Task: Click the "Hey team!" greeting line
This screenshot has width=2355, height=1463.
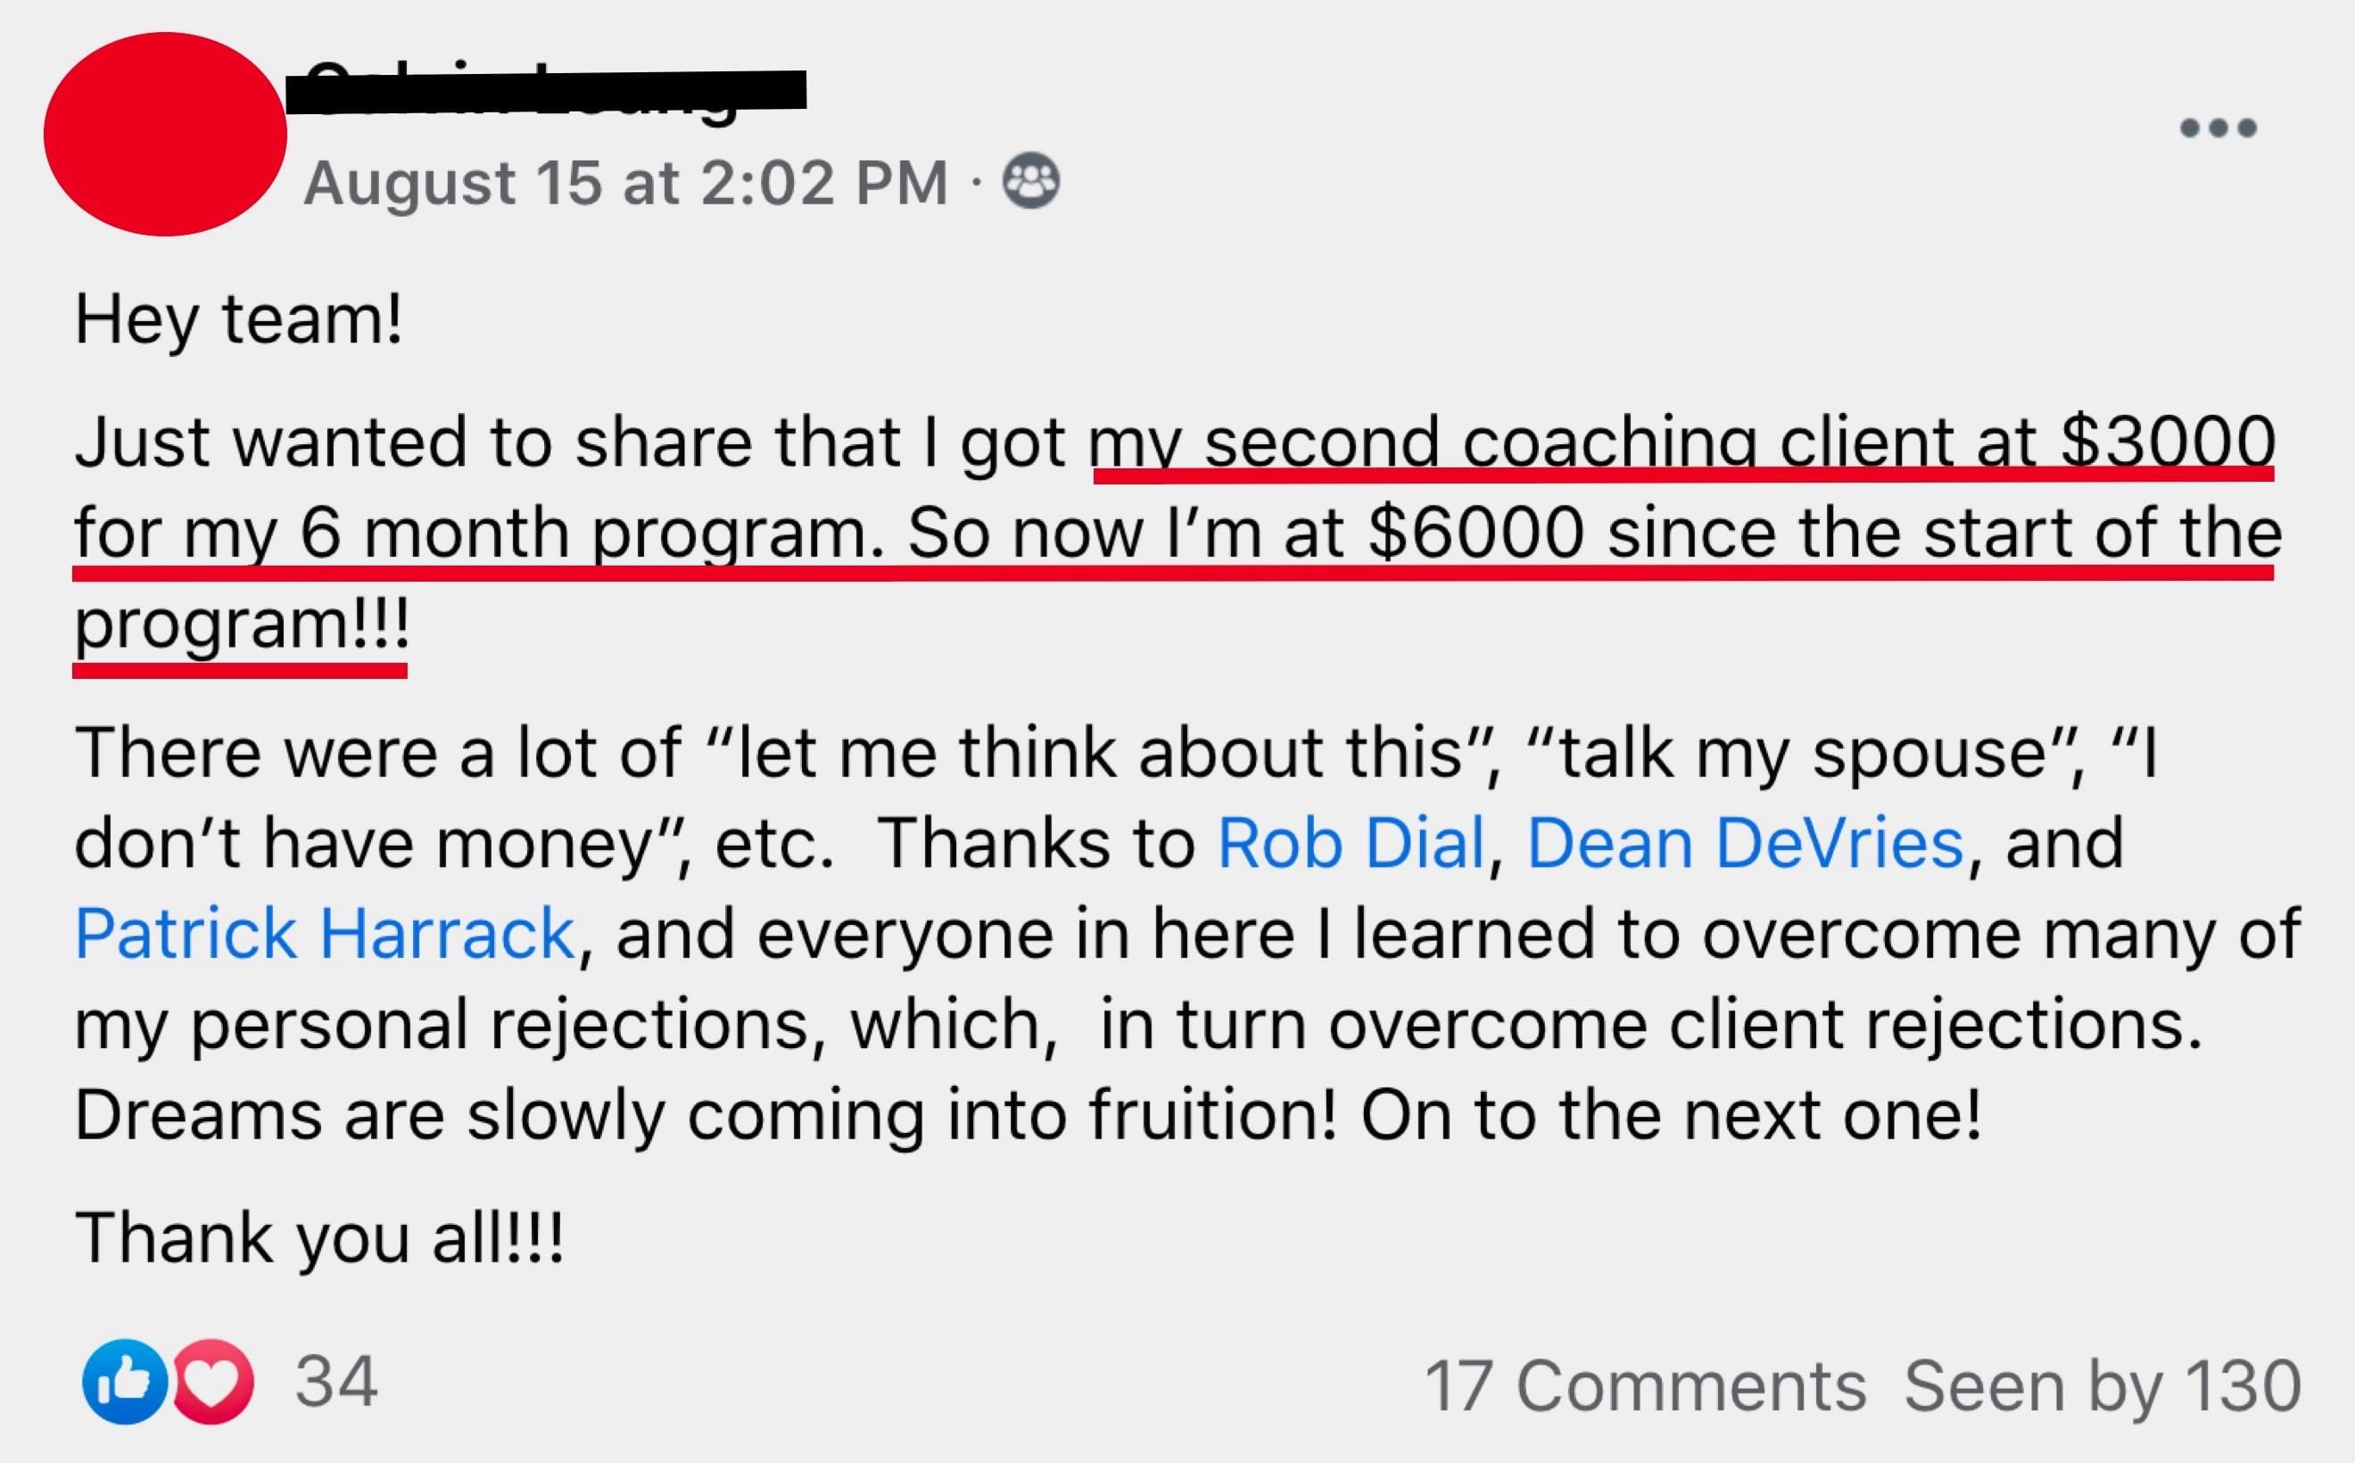Action: [x=239, y=321]
